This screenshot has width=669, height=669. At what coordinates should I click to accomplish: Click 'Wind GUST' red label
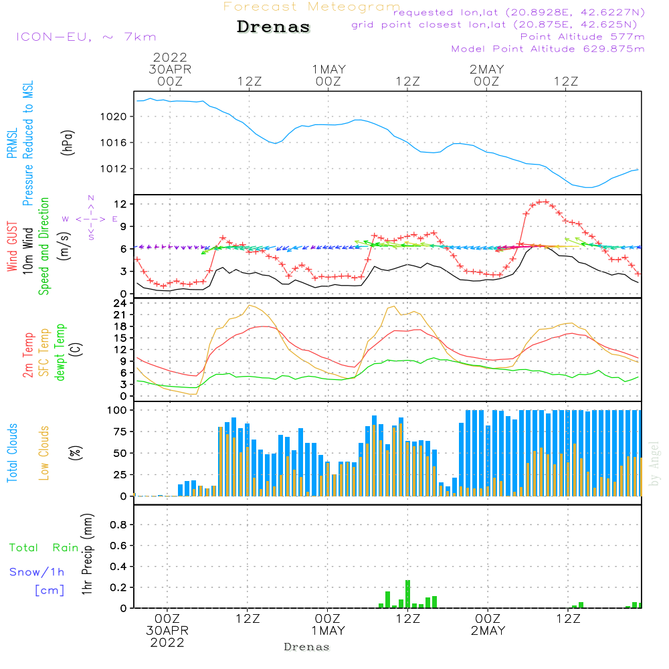click(x=12, y=246)
